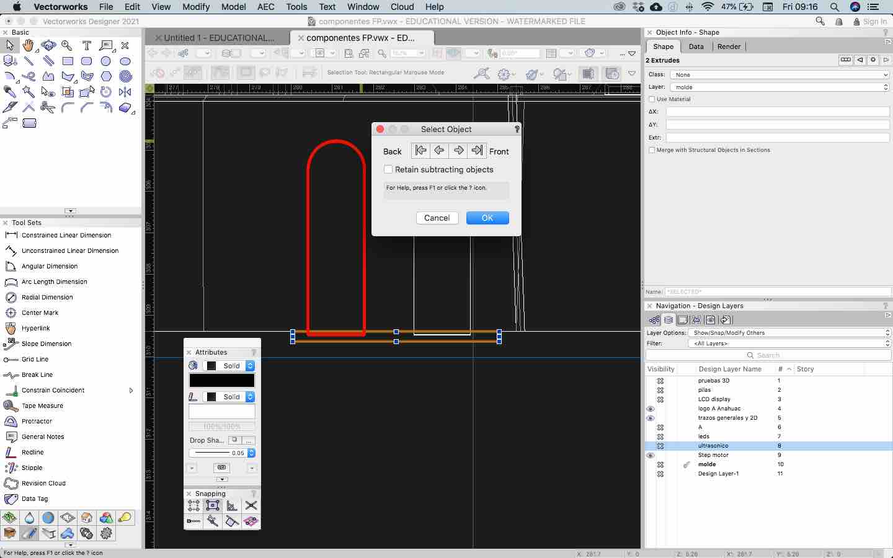The width and height of the screenshot is (893, 558).
Task: Select the Double Line tool
Action: pyautogui.click(x=48, y=61)
